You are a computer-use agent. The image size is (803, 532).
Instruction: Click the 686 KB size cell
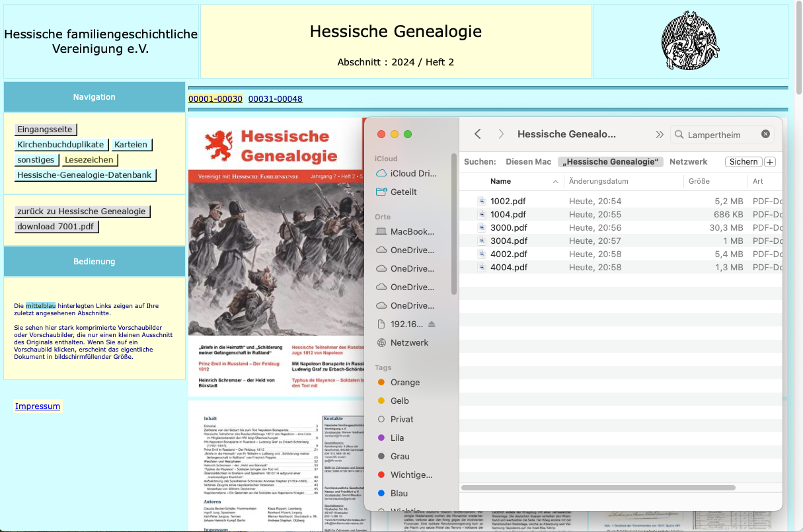tap(728, 214)
